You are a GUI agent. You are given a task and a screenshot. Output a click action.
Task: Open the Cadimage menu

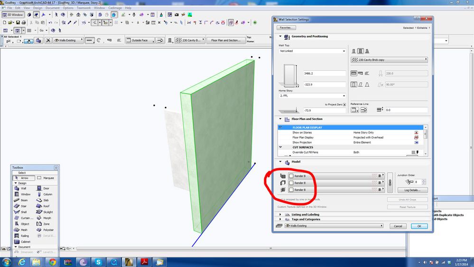115,8
